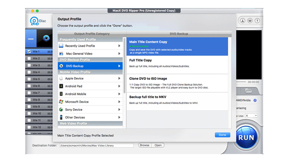Image resolution: width=288 pixels, height=162 pixels.
Task: Click the Web Video Profile header
Action: pos(90,124)
